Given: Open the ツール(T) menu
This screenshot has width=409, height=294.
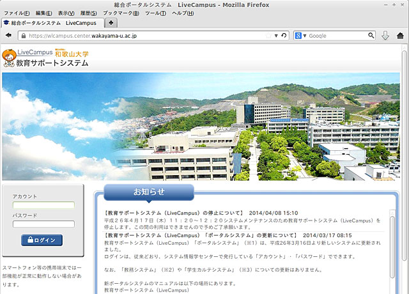Looking at the screenshot, I should (155, 13).
